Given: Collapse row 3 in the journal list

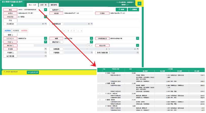Looking at the screenshot, I should coord(100,94).
